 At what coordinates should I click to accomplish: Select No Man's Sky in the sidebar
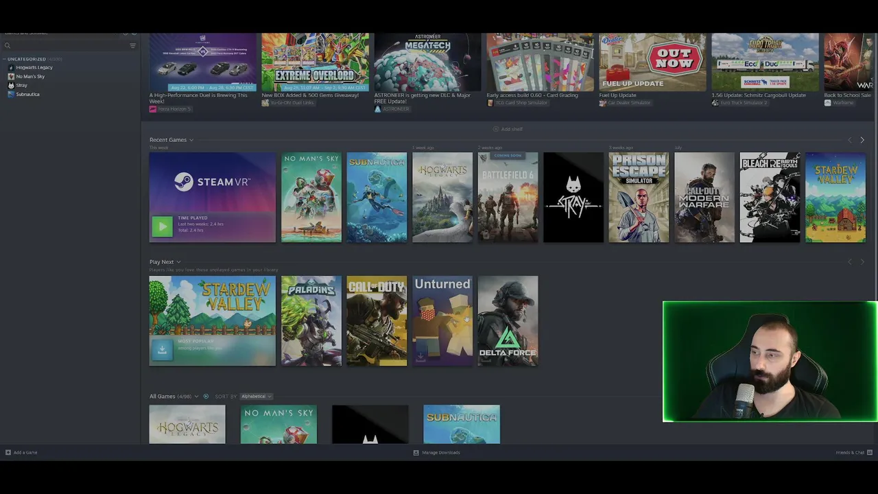(29, 76)
